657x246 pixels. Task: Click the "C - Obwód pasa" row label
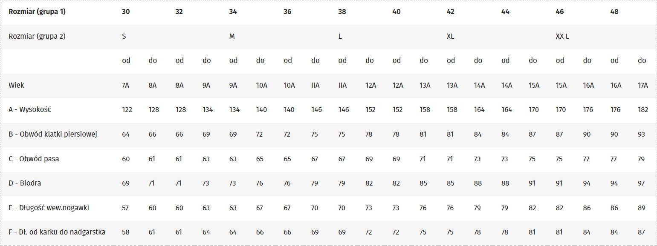coord(34,159)
